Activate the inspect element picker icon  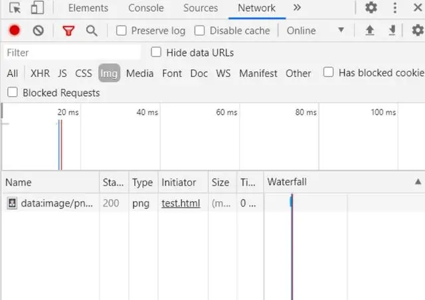pyautogui.click(x=15, y=8)
